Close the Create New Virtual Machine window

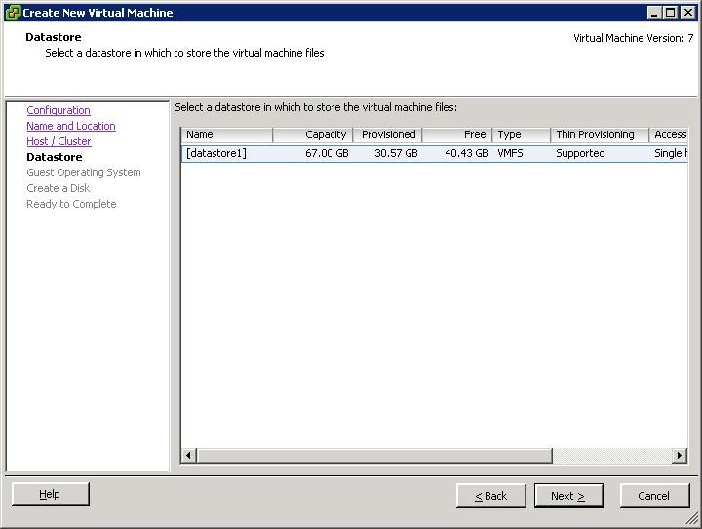[x=687, y=13]
